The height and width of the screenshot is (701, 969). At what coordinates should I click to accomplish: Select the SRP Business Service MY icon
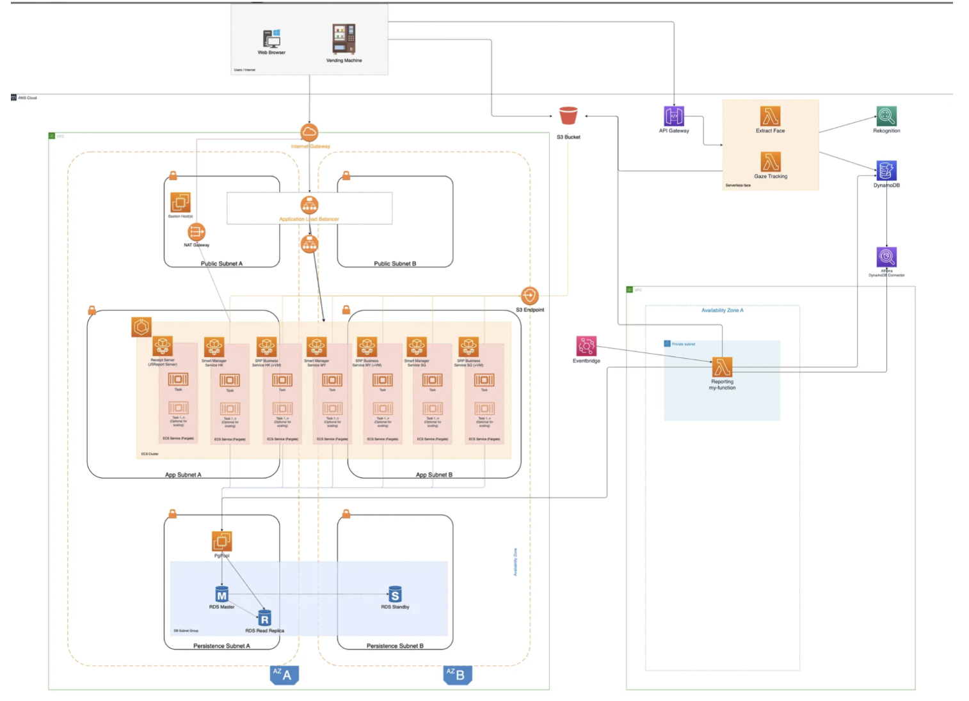pyautogui.click(x=367, y=347)
